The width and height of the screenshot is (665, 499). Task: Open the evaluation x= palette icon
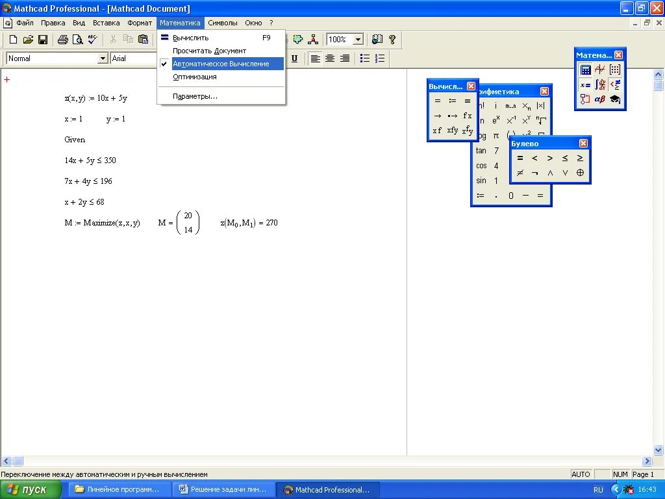pos(585,84)
